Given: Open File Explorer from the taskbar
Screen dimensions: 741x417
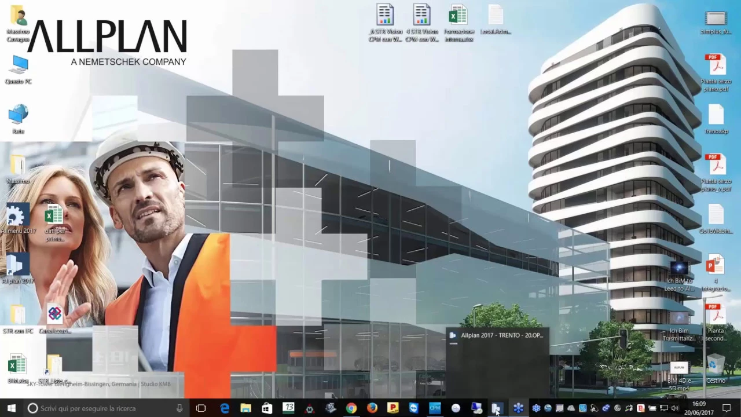Looking at the screenshot, I should coord(245,408).
